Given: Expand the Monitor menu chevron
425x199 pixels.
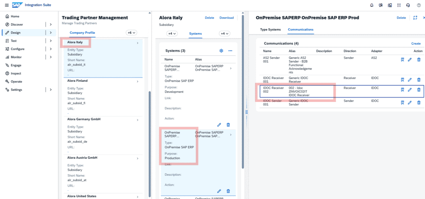Looking at the screenshot, I should click(51, 57).
